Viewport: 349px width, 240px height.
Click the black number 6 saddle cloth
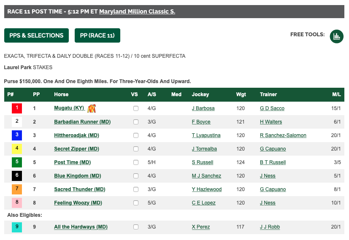[x=17, y=176]
